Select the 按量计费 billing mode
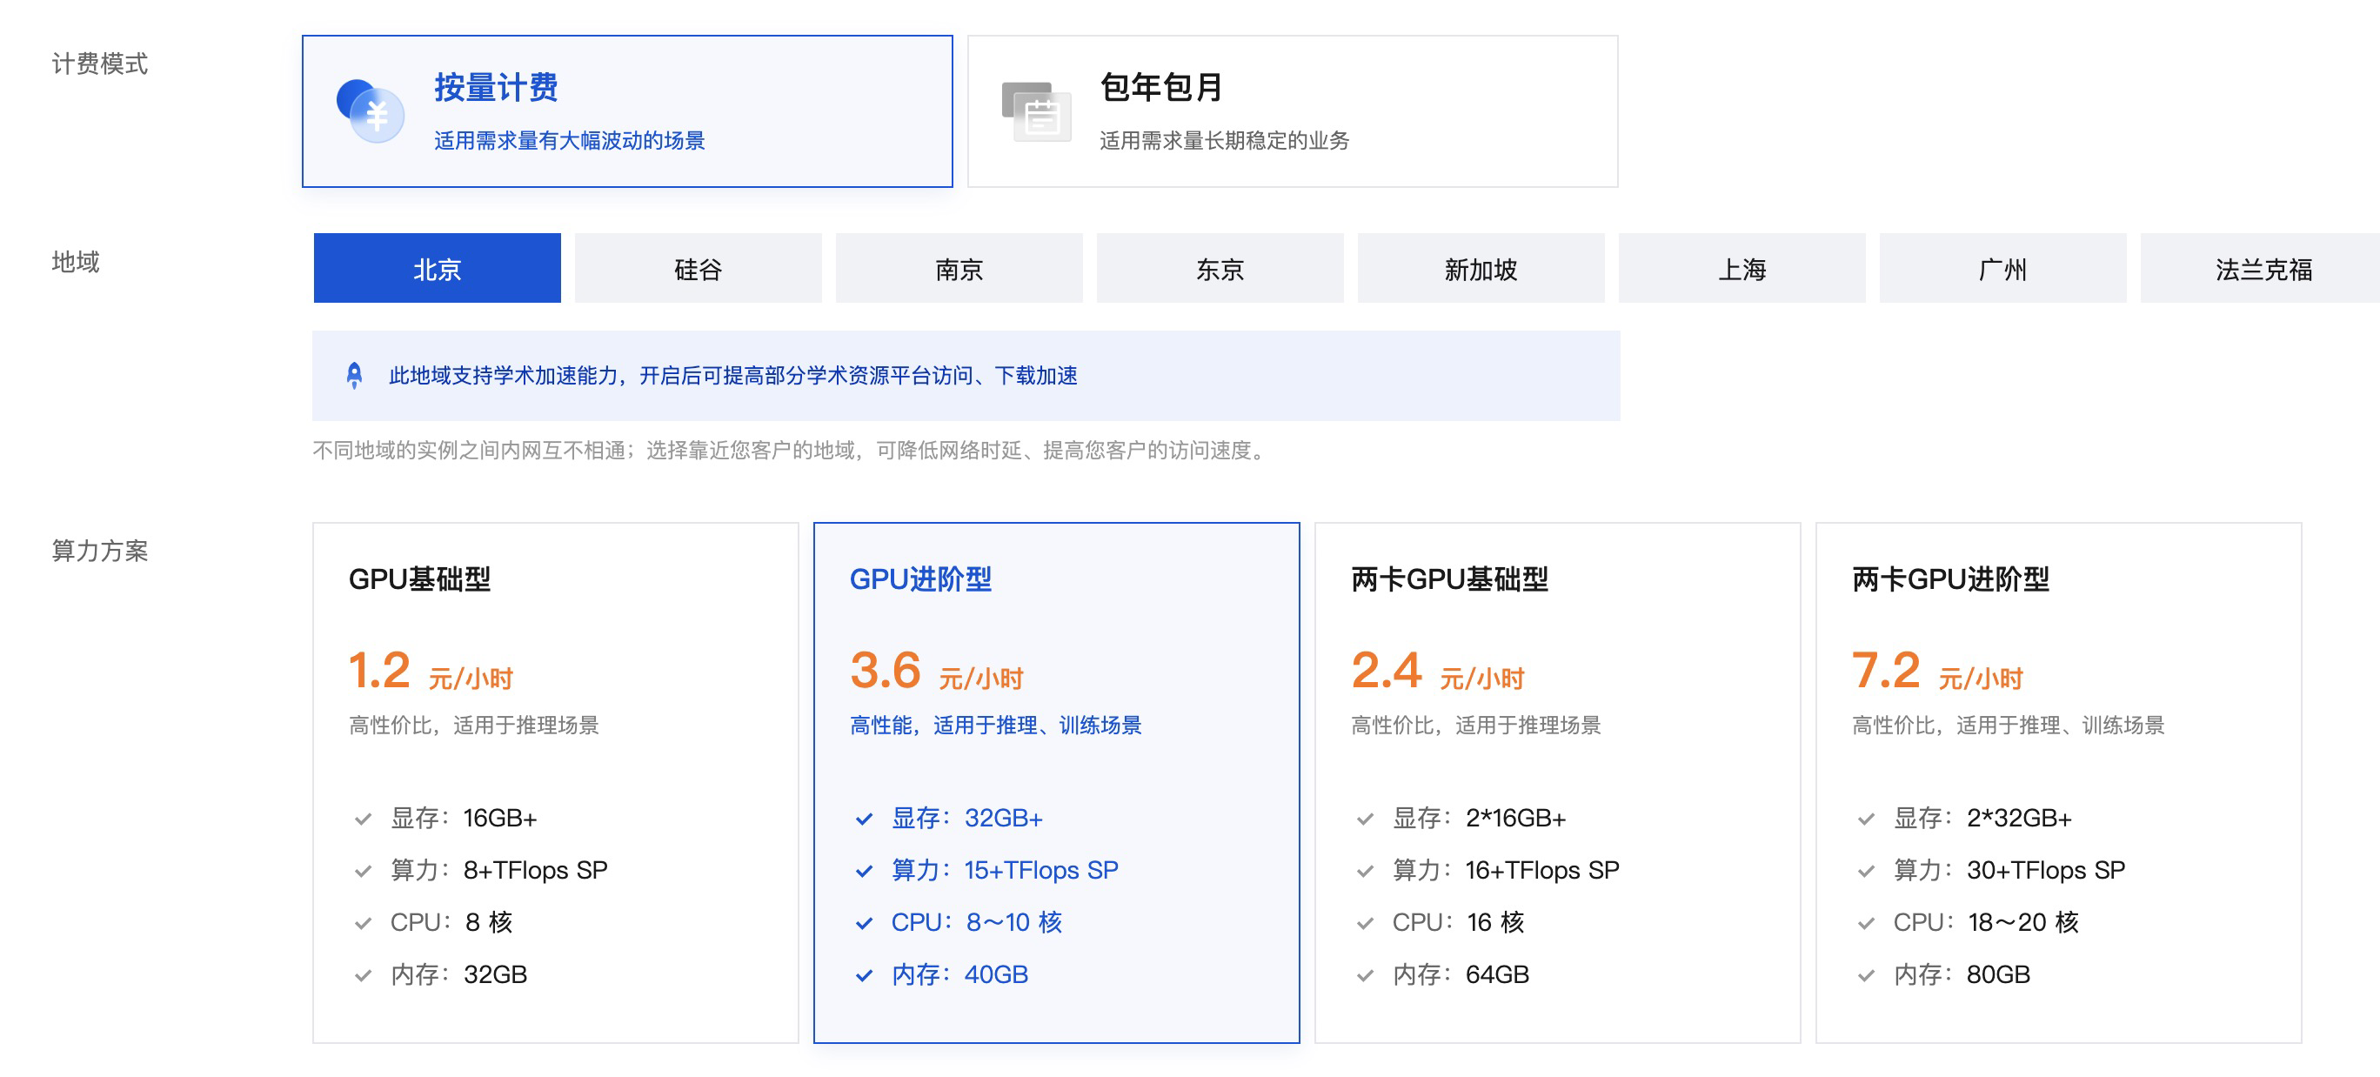The width and height of the screenshot is (2380, 1077). (627, 110)
